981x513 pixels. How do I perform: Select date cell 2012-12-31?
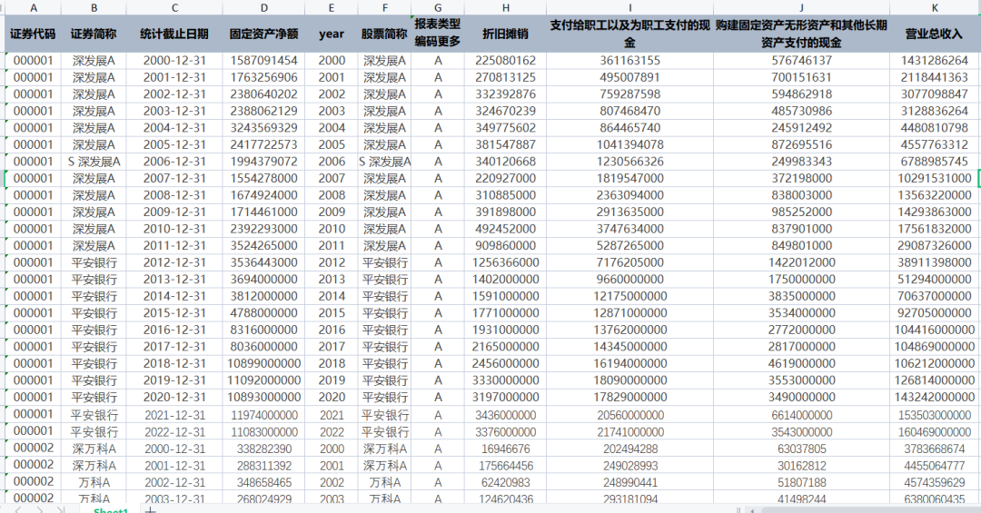point(174,262)
